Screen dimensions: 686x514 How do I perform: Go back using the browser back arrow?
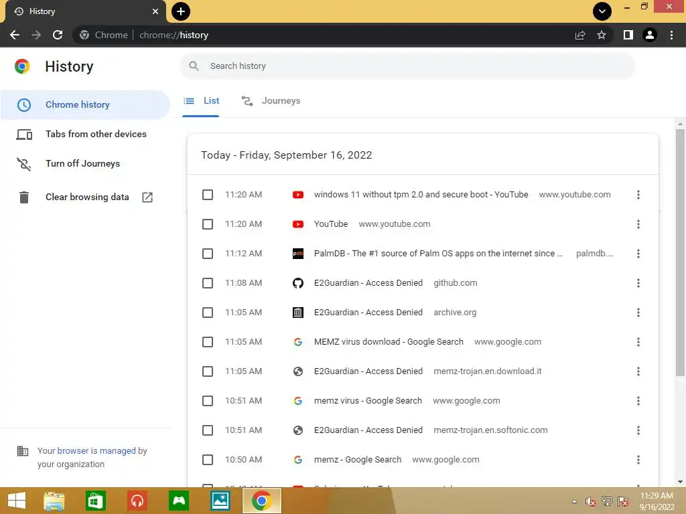click(x=15, y=35)
